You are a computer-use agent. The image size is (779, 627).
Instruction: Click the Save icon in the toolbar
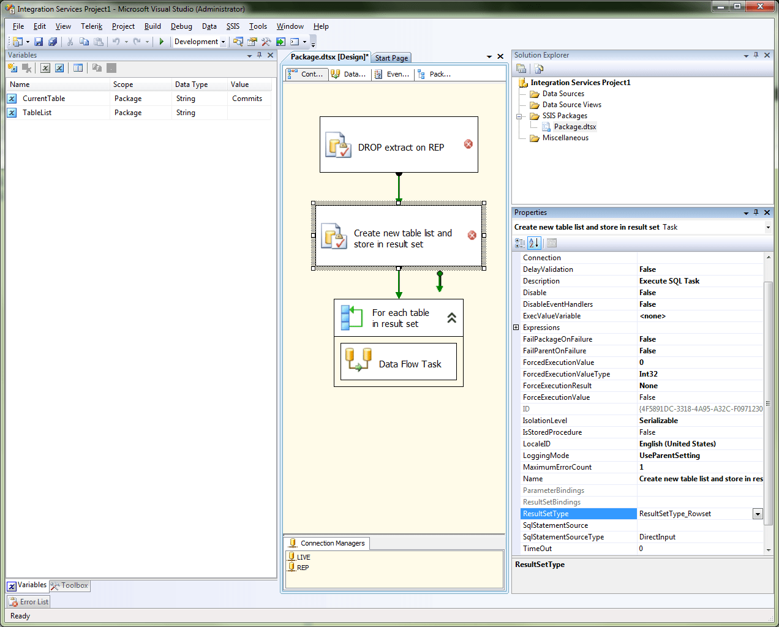click(39, 42)
